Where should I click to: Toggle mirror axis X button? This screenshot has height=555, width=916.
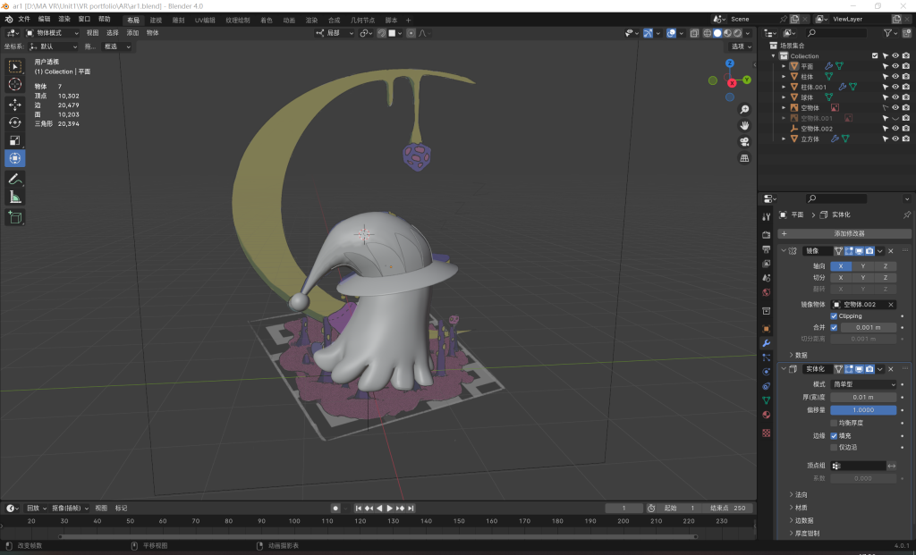point(841,266)
